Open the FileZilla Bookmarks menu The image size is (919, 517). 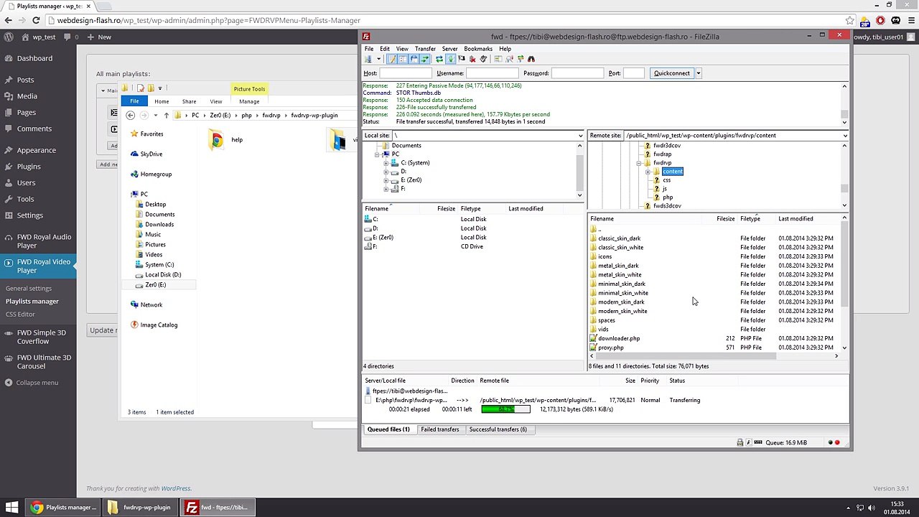click(478, 49)
